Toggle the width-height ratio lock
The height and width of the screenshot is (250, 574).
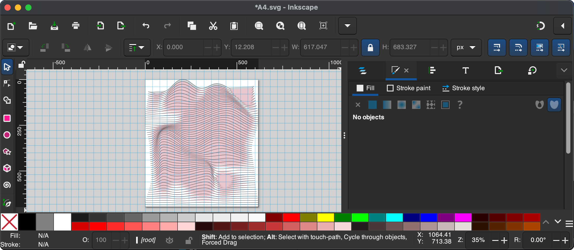tap(370, 48)
